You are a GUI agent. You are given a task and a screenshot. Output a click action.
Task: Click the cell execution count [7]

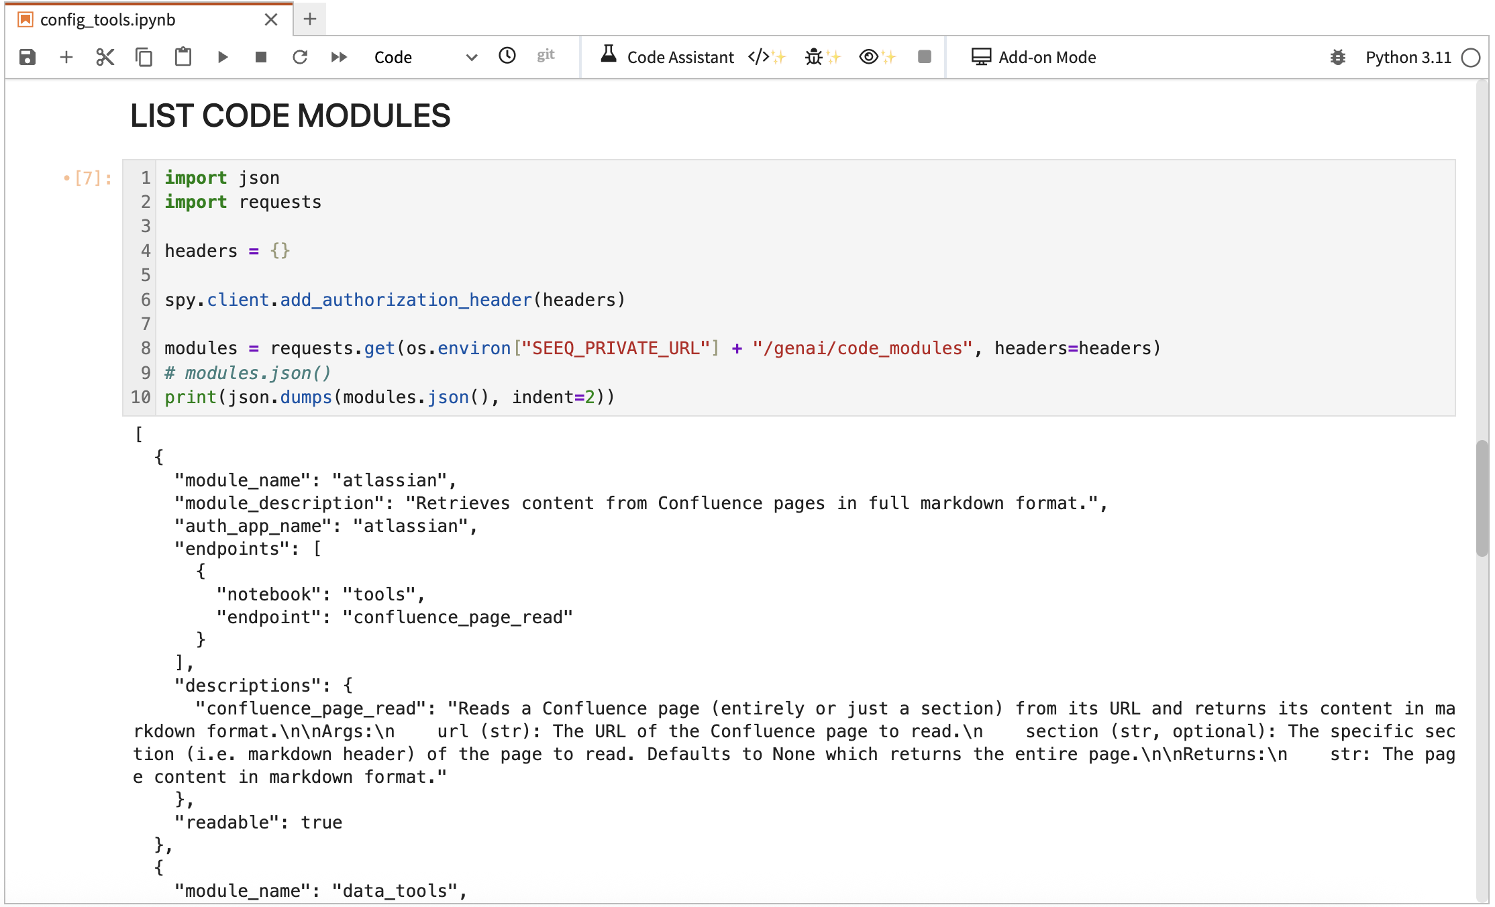click(91, 178)
